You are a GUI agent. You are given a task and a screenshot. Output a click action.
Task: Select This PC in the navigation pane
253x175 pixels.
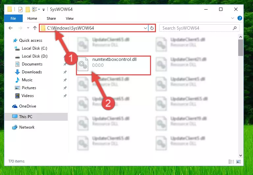(x=36, y=117)
